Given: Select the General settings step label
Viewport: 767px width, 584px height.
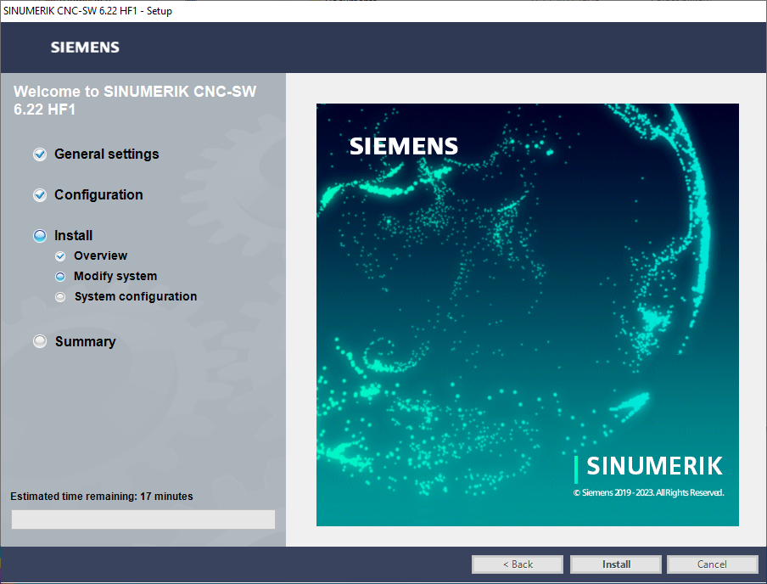Looking at the screenshot, I should (x=106, y=154).
